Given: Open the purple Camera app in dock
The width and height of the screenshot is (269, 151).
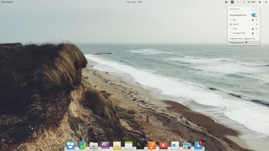Looking at the screenshot, I should tap(105, 145).
